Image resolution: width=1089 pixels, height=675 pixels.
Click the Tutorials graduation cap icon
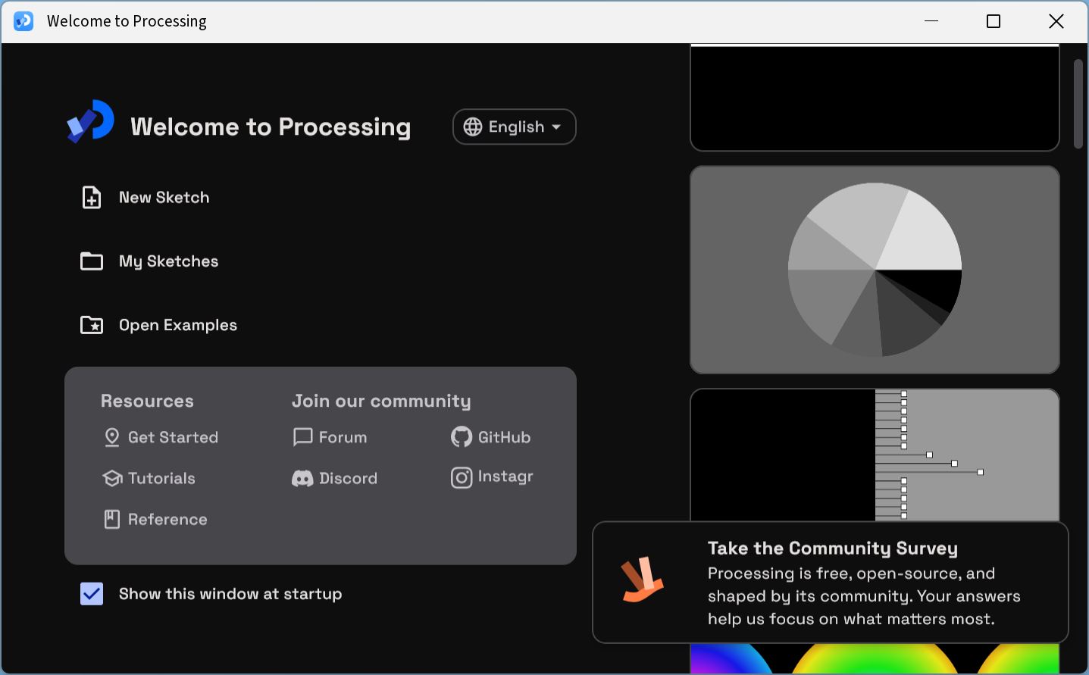(112, 479)
